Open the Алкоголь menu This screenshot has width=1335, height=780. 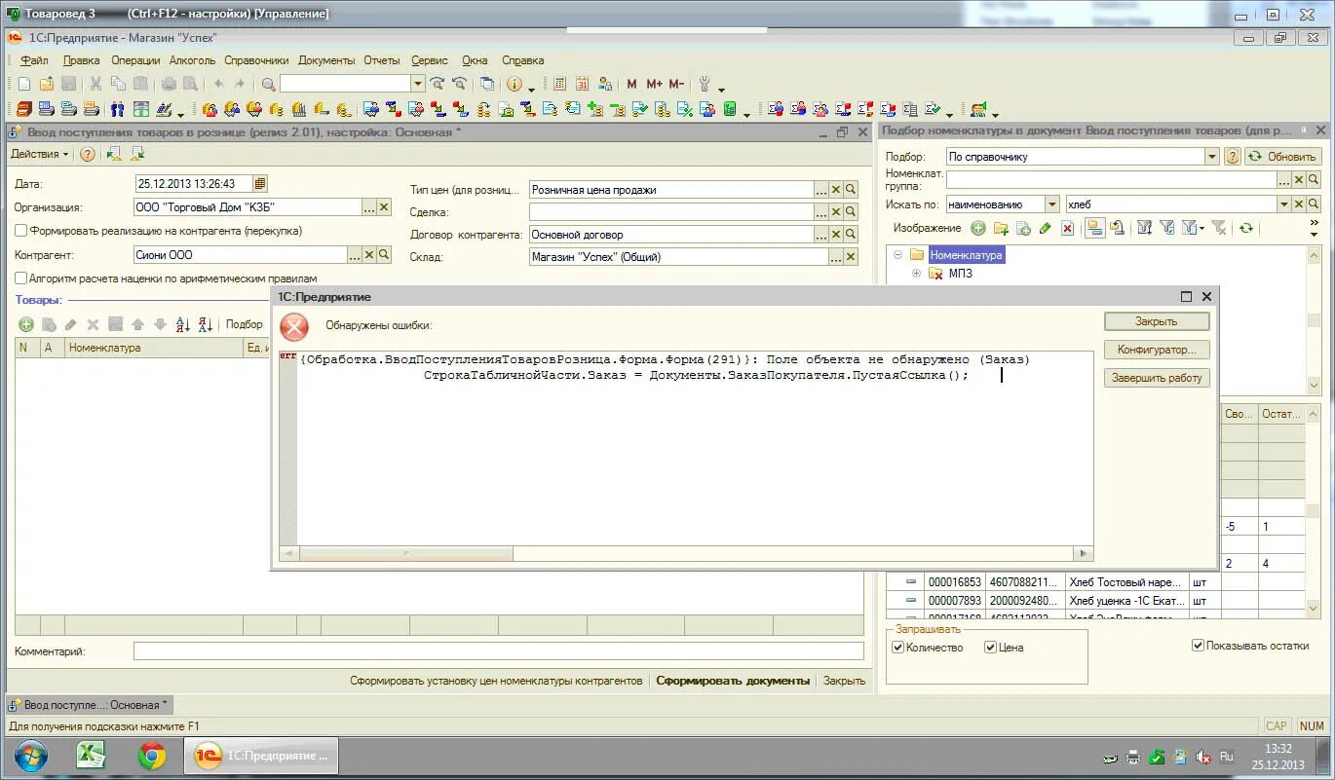(192, 60)
